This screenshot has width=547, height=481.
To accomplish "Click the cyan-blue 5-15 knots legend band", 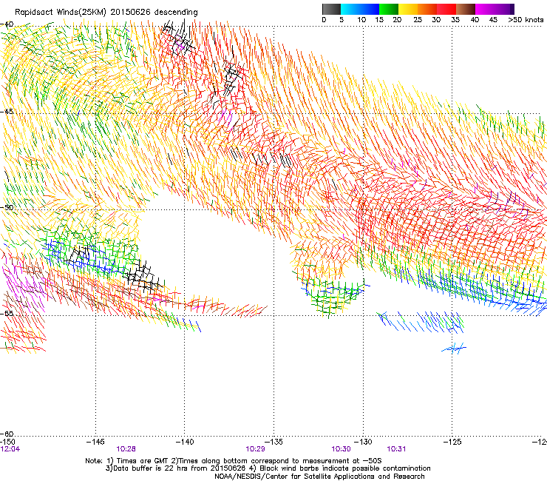I will [360, 9].
